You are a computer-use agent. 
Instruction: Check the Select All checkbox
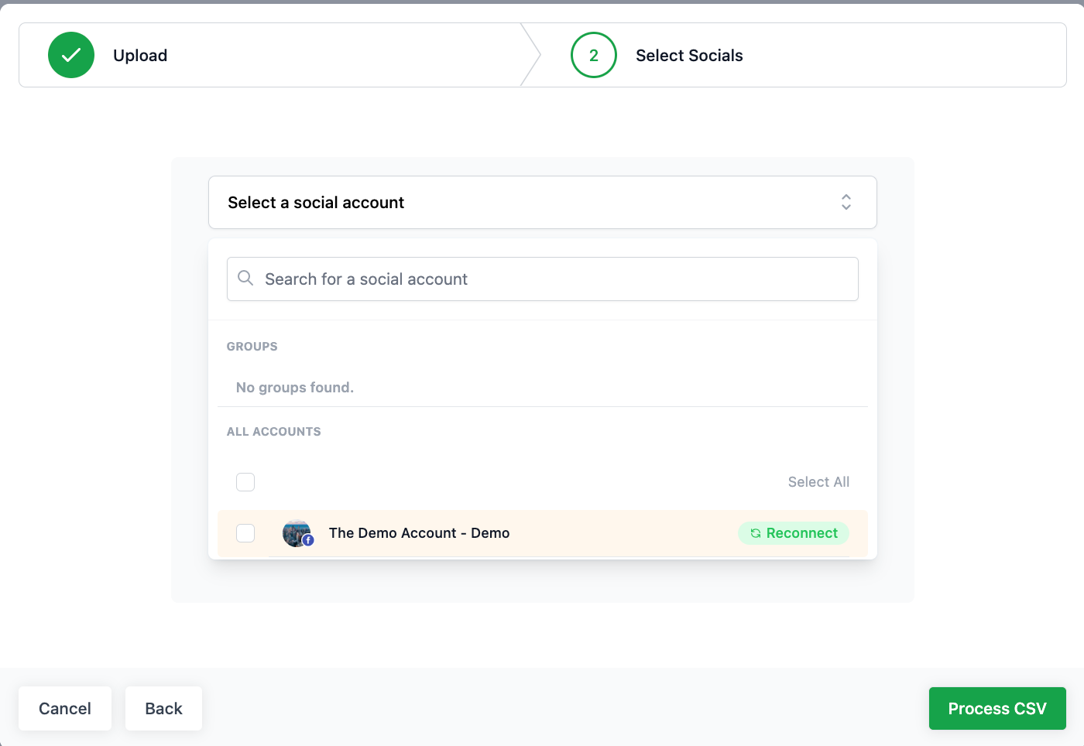[x=245, y=482]
